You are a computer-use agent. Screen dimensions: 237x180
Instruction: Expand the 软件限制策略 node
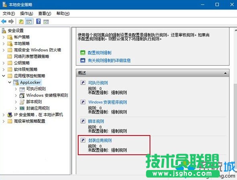click(4, 69)
